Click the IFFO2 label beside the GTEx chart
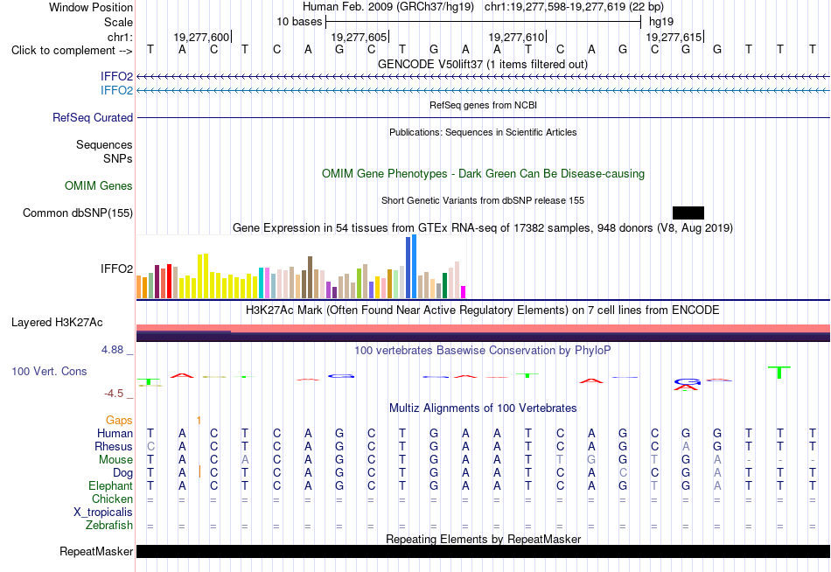 (x=116, y=269)
